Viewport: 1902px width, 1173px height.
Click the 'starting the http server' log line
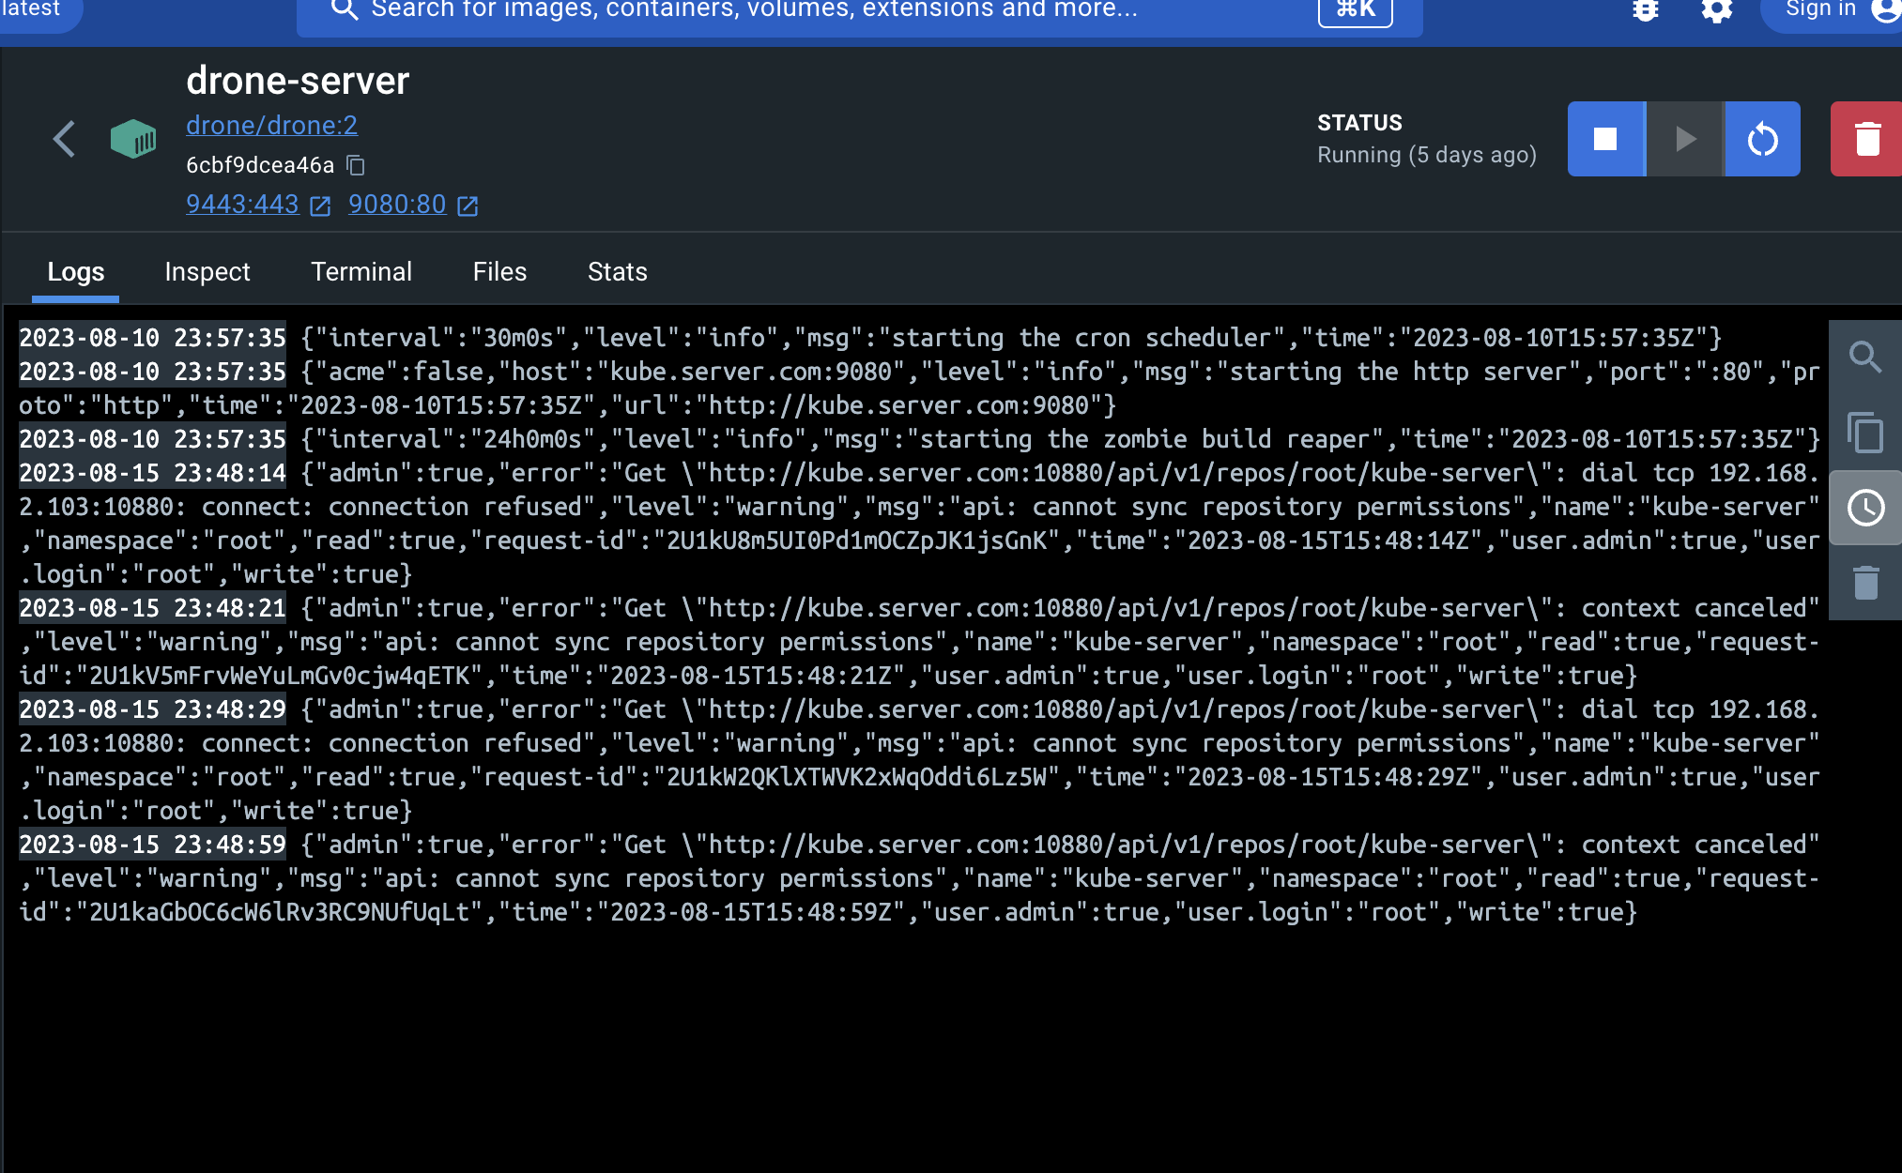coord(920,388)
